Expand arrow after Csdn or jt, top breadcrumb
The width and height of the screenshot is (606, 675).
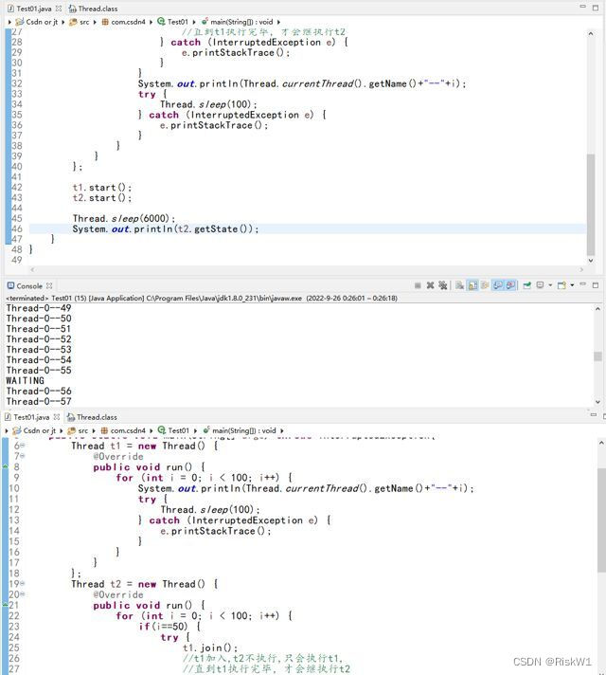63,22
